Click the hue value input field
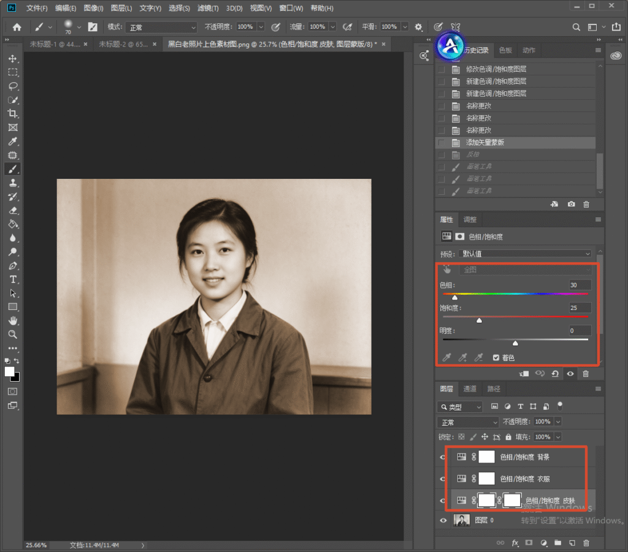Image resolution: width=628 pixels, height=552 pixels. pos(580,285)
